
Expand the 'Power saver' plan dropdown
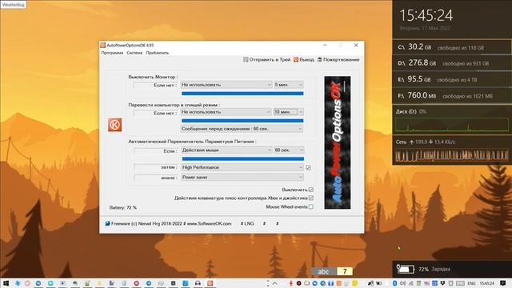click(242, 178)
